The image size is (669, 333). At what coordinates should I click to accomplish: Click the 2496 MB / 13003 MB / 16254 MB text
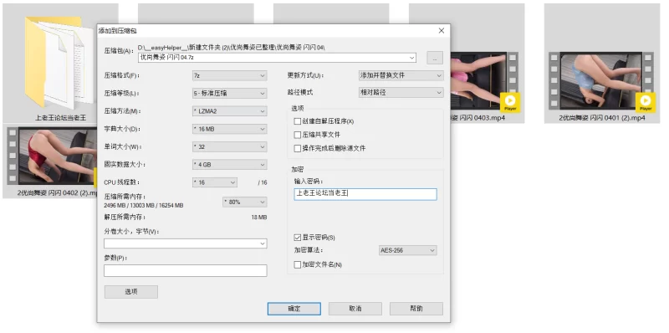pos(143,205)
